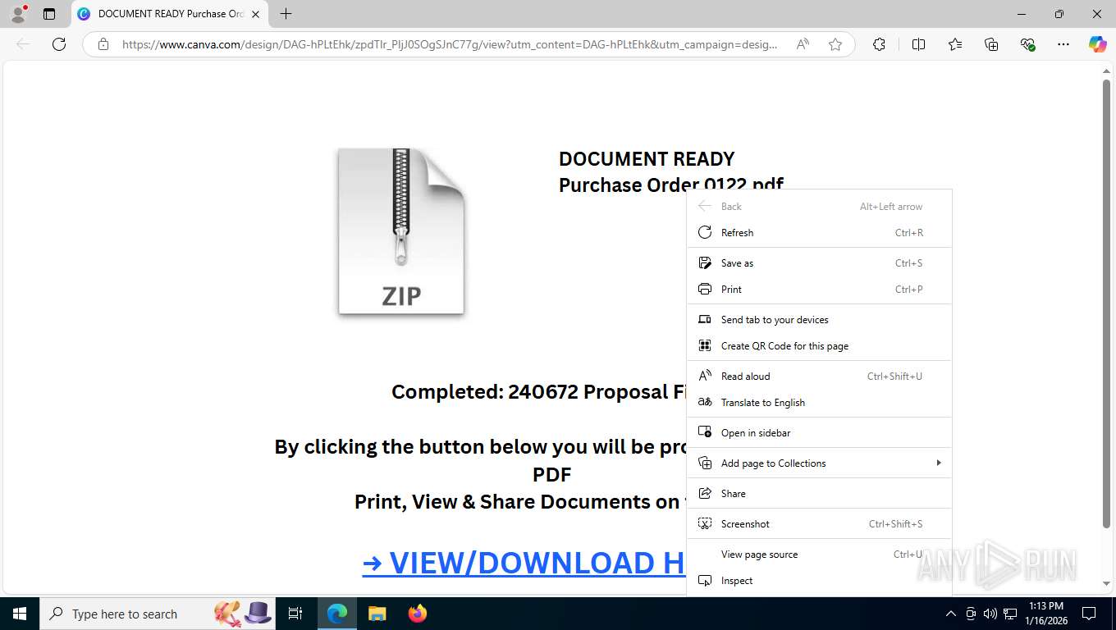Click the Completed: 240672 Proposal text
This screenshot has width=1116, height=630.
point(539,392)
